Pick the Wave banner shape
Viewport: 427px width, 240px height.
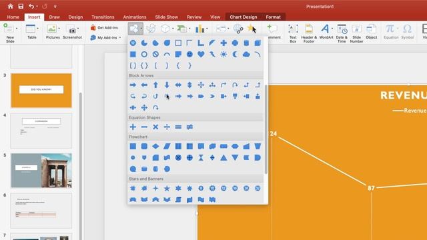pos(201,200)
